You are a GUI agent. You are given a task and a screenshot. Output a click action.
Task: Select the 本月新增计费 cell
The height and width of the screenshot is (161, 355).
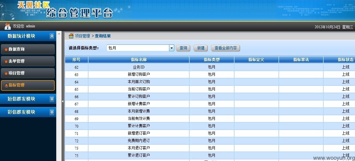139,111
